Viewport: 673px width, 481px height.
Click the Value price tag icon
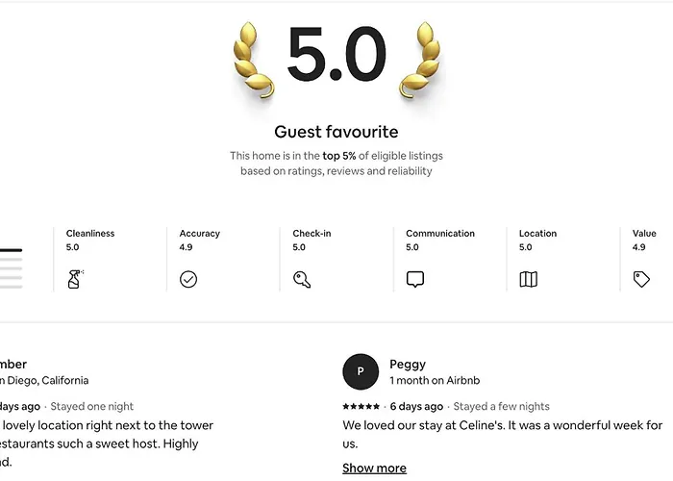641,279
